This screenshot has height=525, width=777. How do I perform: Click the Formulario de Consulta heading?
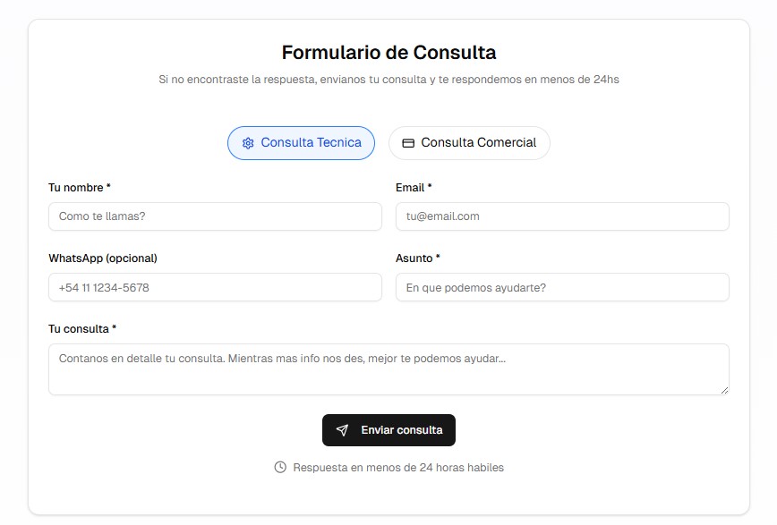pos(388,53)
